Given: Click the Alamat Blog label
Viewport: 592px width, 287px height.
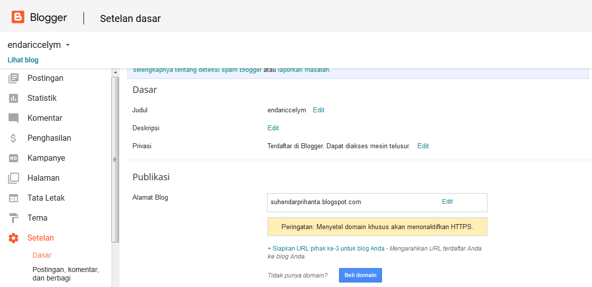Looking at the screenshot, I should (150, 197).
